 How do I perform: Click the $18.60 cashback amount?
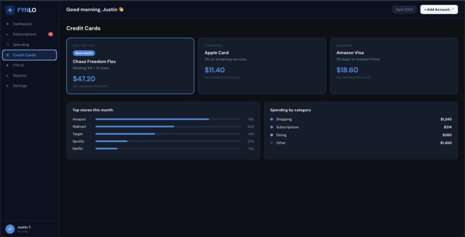(347, 70)
